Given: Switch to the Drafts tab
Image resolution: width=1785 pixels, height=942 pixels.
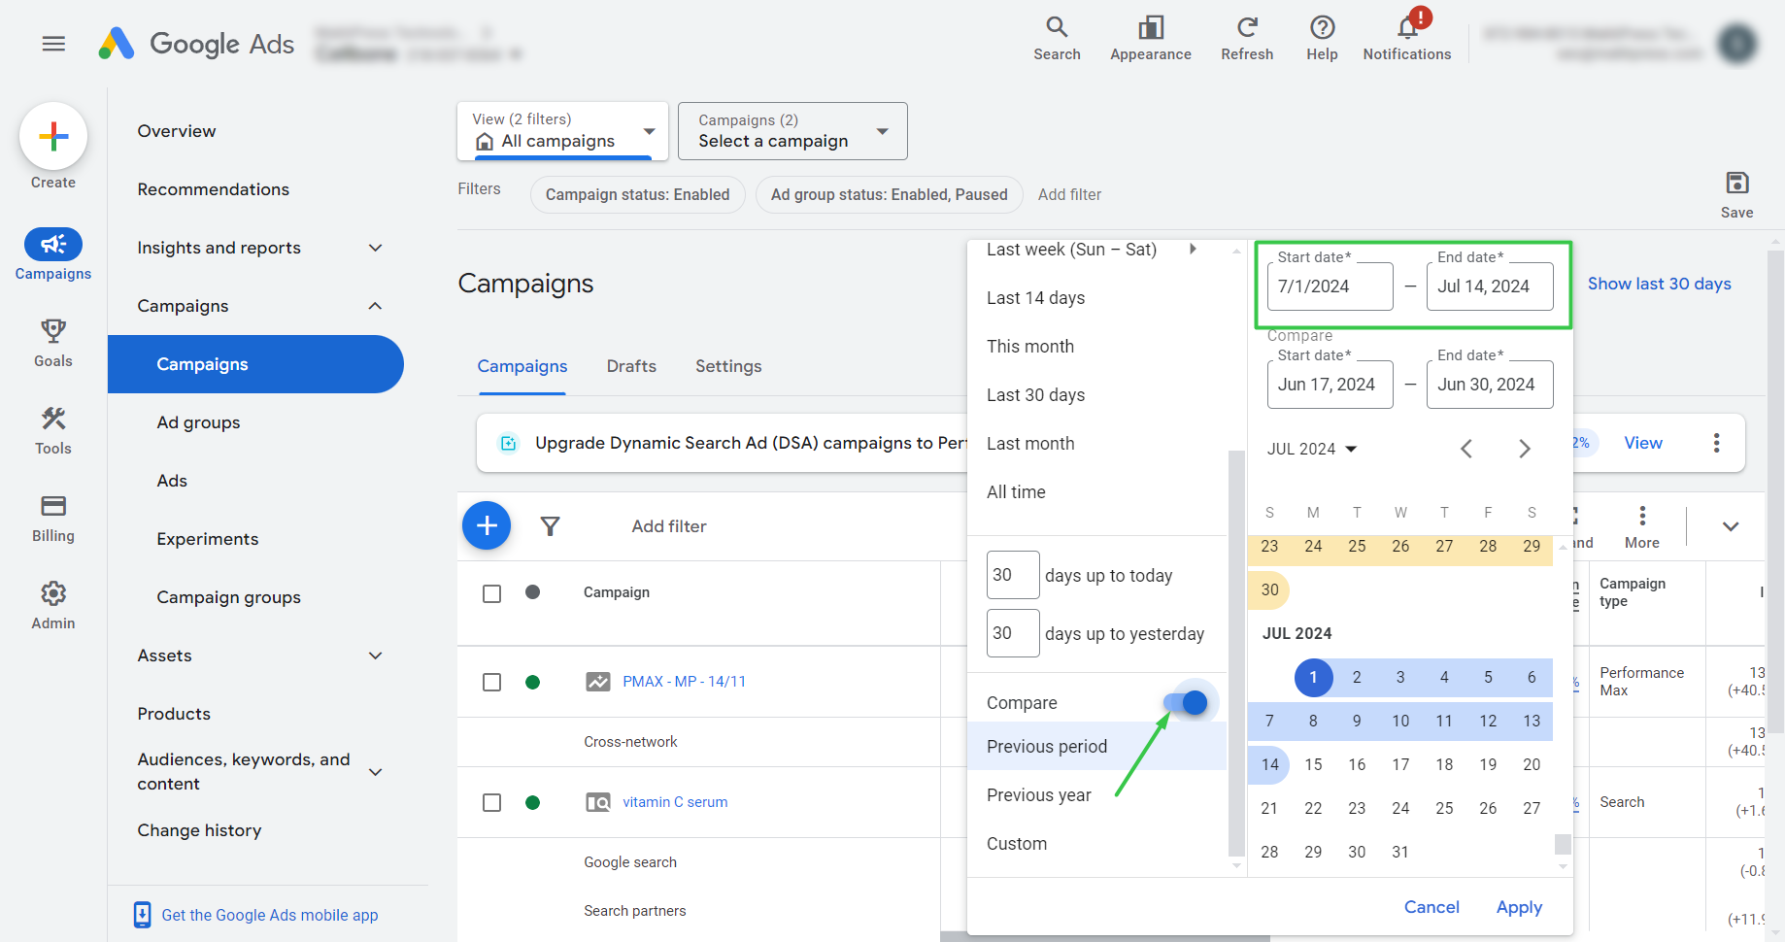Looking at the screenshot, I should click(631, 366).
